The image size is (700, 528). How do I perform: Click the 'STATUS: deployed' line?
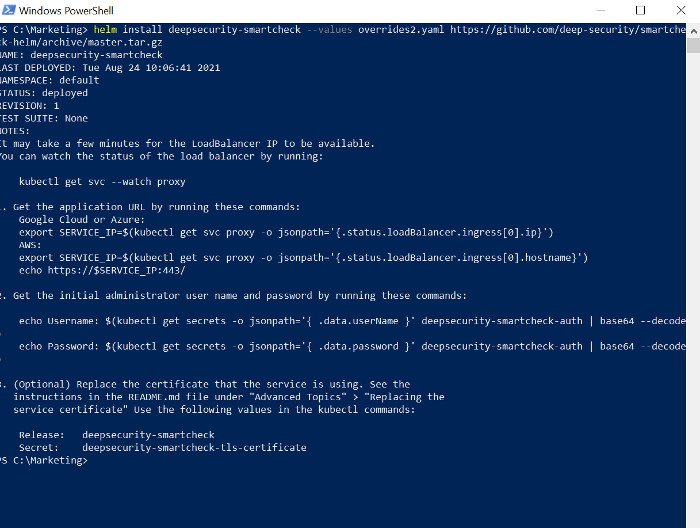point(44,93)
